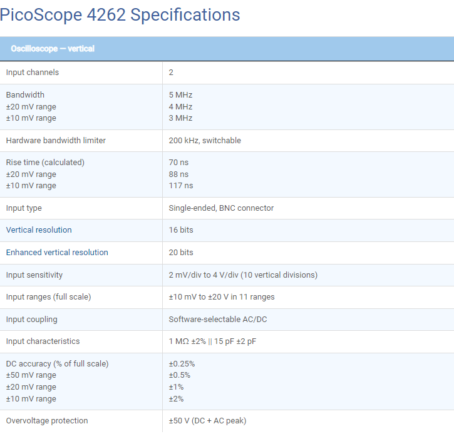The image size is (454, 434).
Task: Click the Input coupling label
Action: pyautogui.click(x=31, y=320)
